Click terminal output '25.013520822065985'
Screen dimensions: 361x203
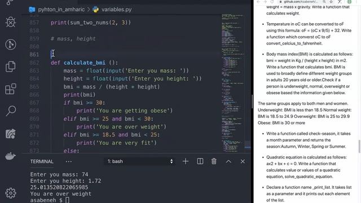59,187
